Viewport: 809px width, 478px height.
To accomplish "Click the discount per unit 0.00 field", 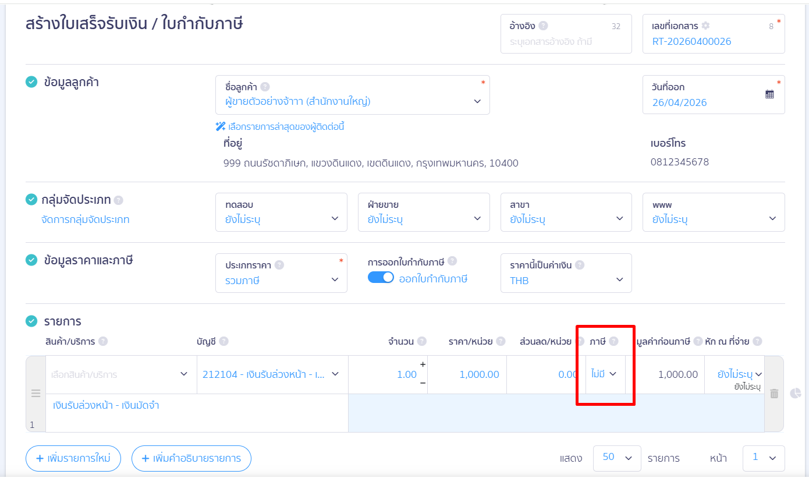I will click(546, 374).
